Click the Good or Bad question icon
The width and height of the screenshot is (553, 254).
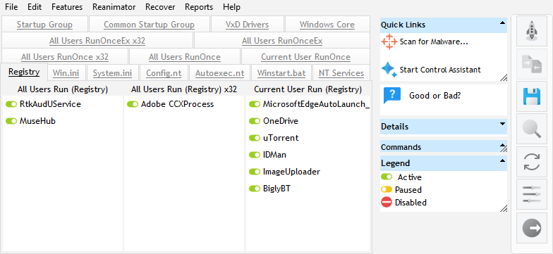[392, 96]
